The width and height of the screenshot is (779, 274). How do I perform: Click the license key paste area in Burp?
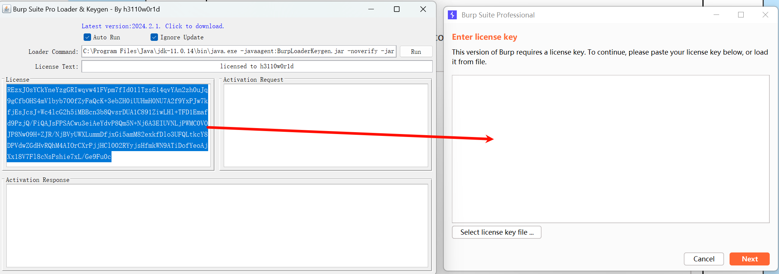tap(610, 149)
